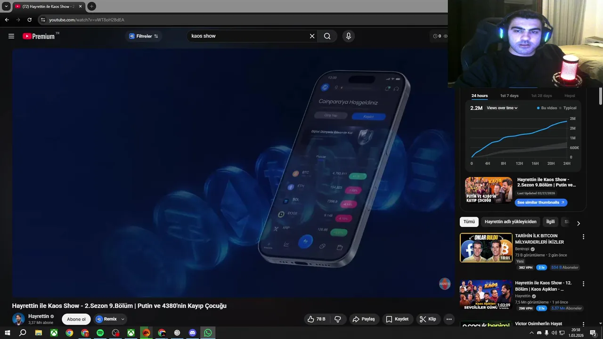Start voice search with microphone icon
Image resolution: width=603 pixels, height=339 pixels.
pyautogui.click(x=348, y=36)
